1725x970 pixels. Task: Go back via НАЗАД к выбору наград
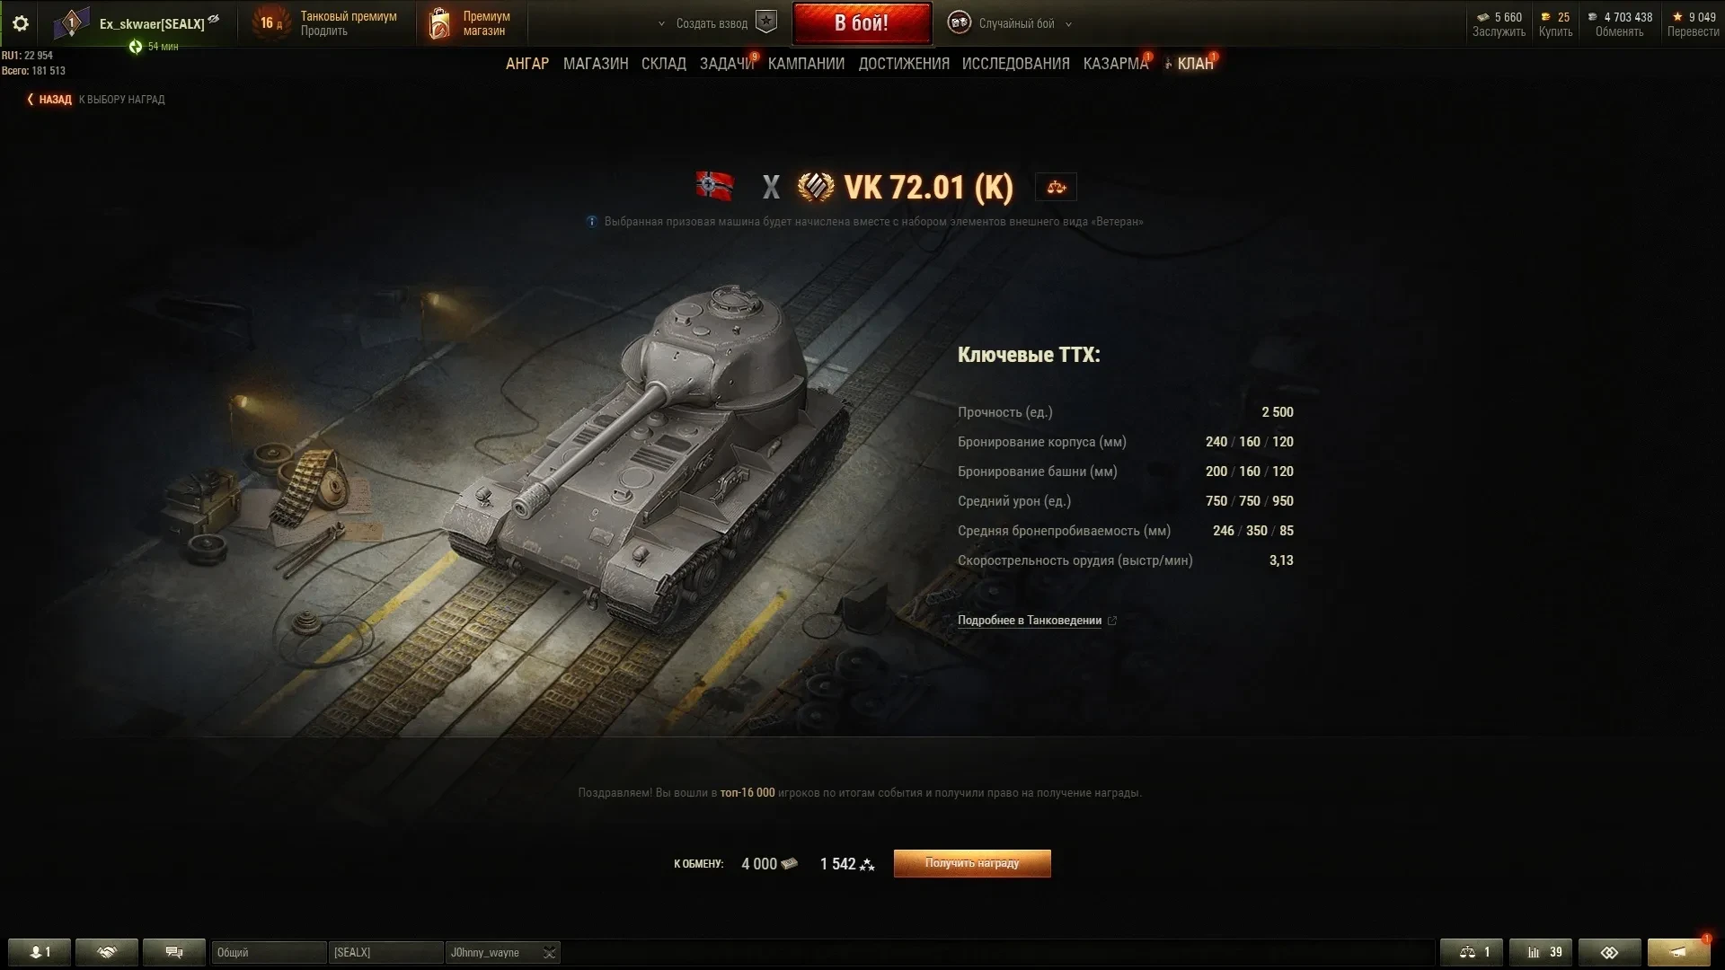click(x=96, y=100)
